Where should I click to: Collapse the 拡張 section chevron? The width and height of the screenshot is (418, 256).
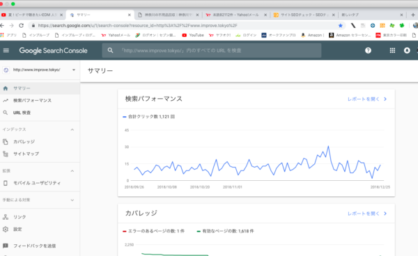click(72, 171)
